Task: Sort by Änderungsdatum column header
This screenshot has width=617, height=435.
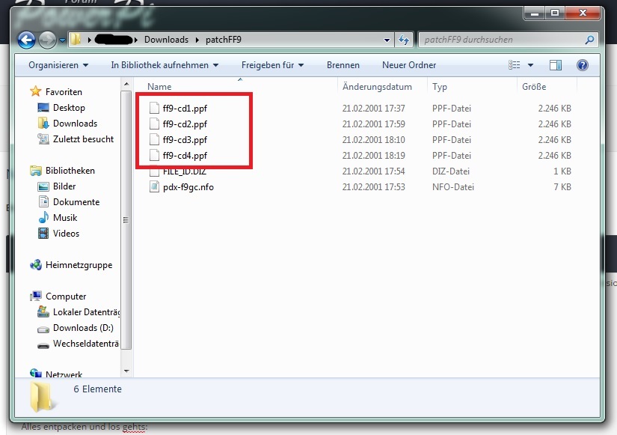Action: [x=377, y=87]
